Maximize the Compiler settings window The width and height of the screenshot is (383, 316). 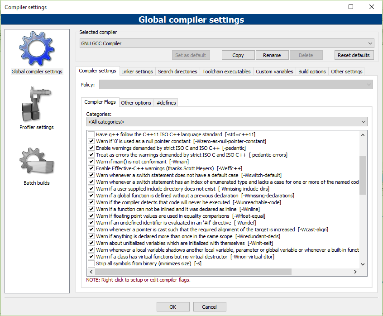pyautogui.click(x=351, y=7)
